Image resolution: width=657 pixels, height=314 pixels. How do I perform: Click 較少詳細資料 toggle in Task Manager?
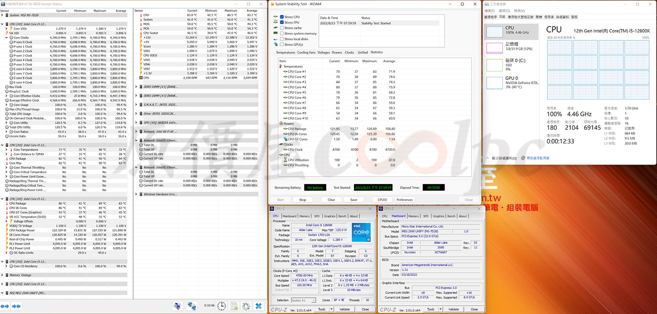pos(504,158)
